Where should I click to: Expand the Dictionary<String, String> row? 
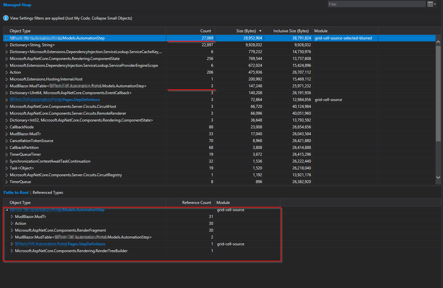pyautogui.click(x=7, y=45)
